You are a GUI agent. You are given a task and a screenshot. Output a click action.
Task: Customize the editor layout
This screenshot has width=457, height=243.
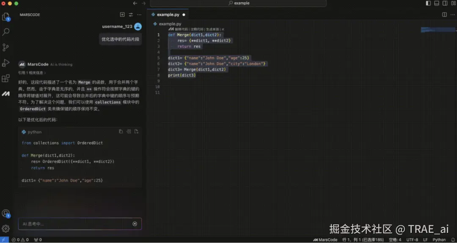(453, 3)
